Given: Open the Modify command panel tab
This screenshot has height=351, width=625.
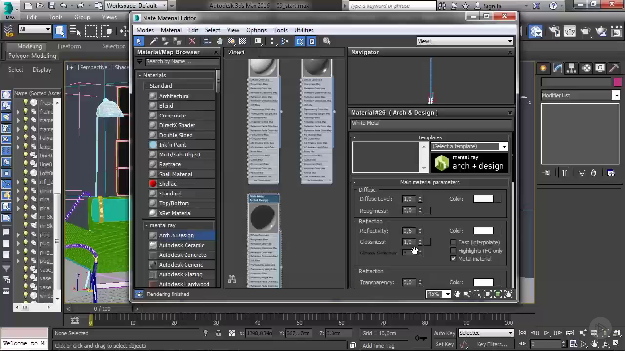Looking at the screenshot, I should tap(558, 68).
